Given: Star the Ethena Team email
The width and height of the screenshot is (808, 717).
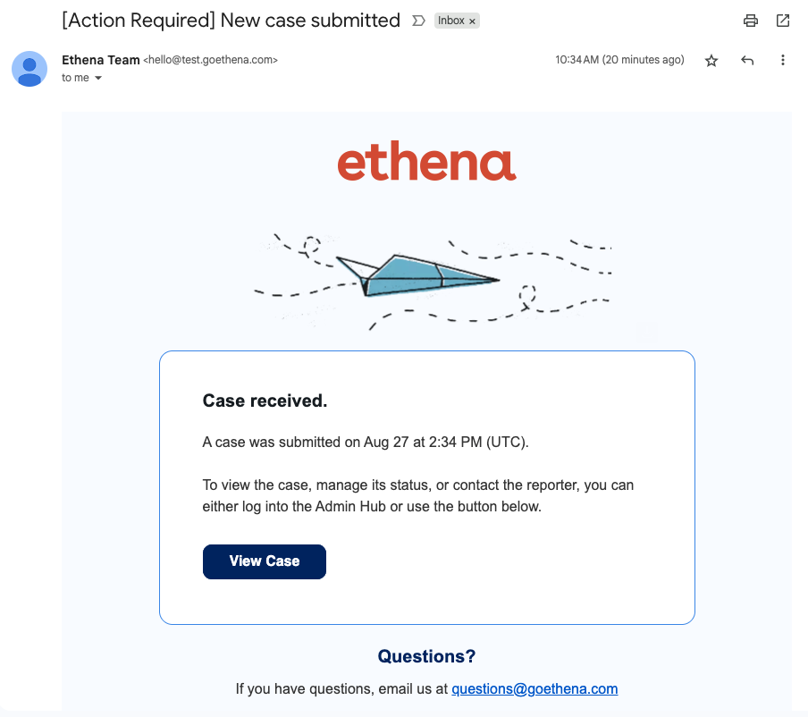Looking at the screenshot, I should [711, 61].
